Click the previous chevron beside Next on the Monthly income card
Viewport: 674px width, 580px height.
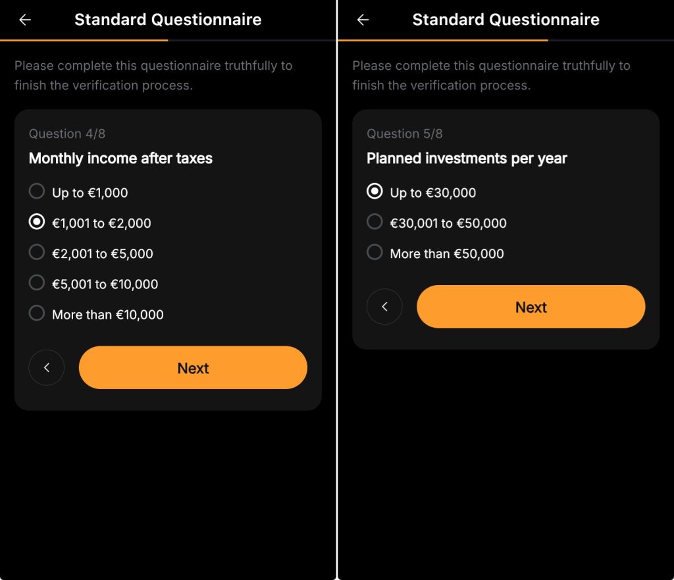pos(47,367)
